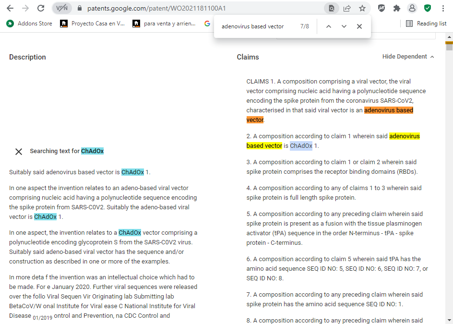This screenshot has height=324, width=453.
Task: Reload the patent page
Action: coord(41,8)
